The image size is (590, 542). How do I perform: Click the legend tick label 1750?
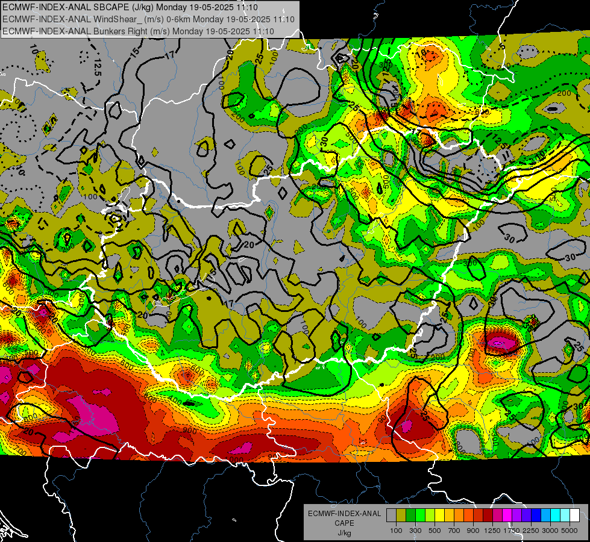(512, 531)
